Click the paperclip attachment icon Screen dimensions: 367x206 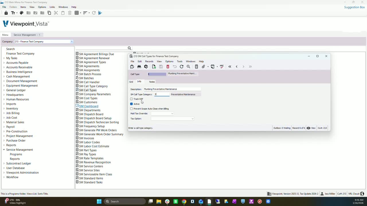pyautogui.click(x=203, y=67)
